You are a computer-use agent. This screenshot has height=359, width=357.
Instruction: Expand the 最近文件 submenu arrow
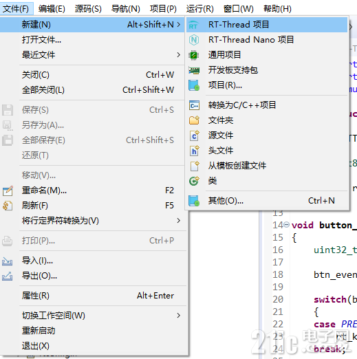point(179,55)
